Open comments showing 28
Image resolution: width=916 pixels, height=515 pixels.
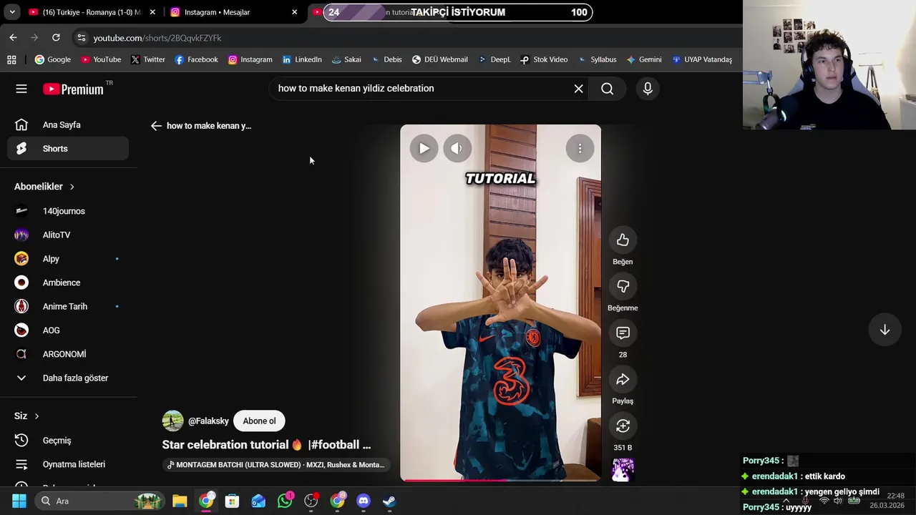(x=623, y=333)
